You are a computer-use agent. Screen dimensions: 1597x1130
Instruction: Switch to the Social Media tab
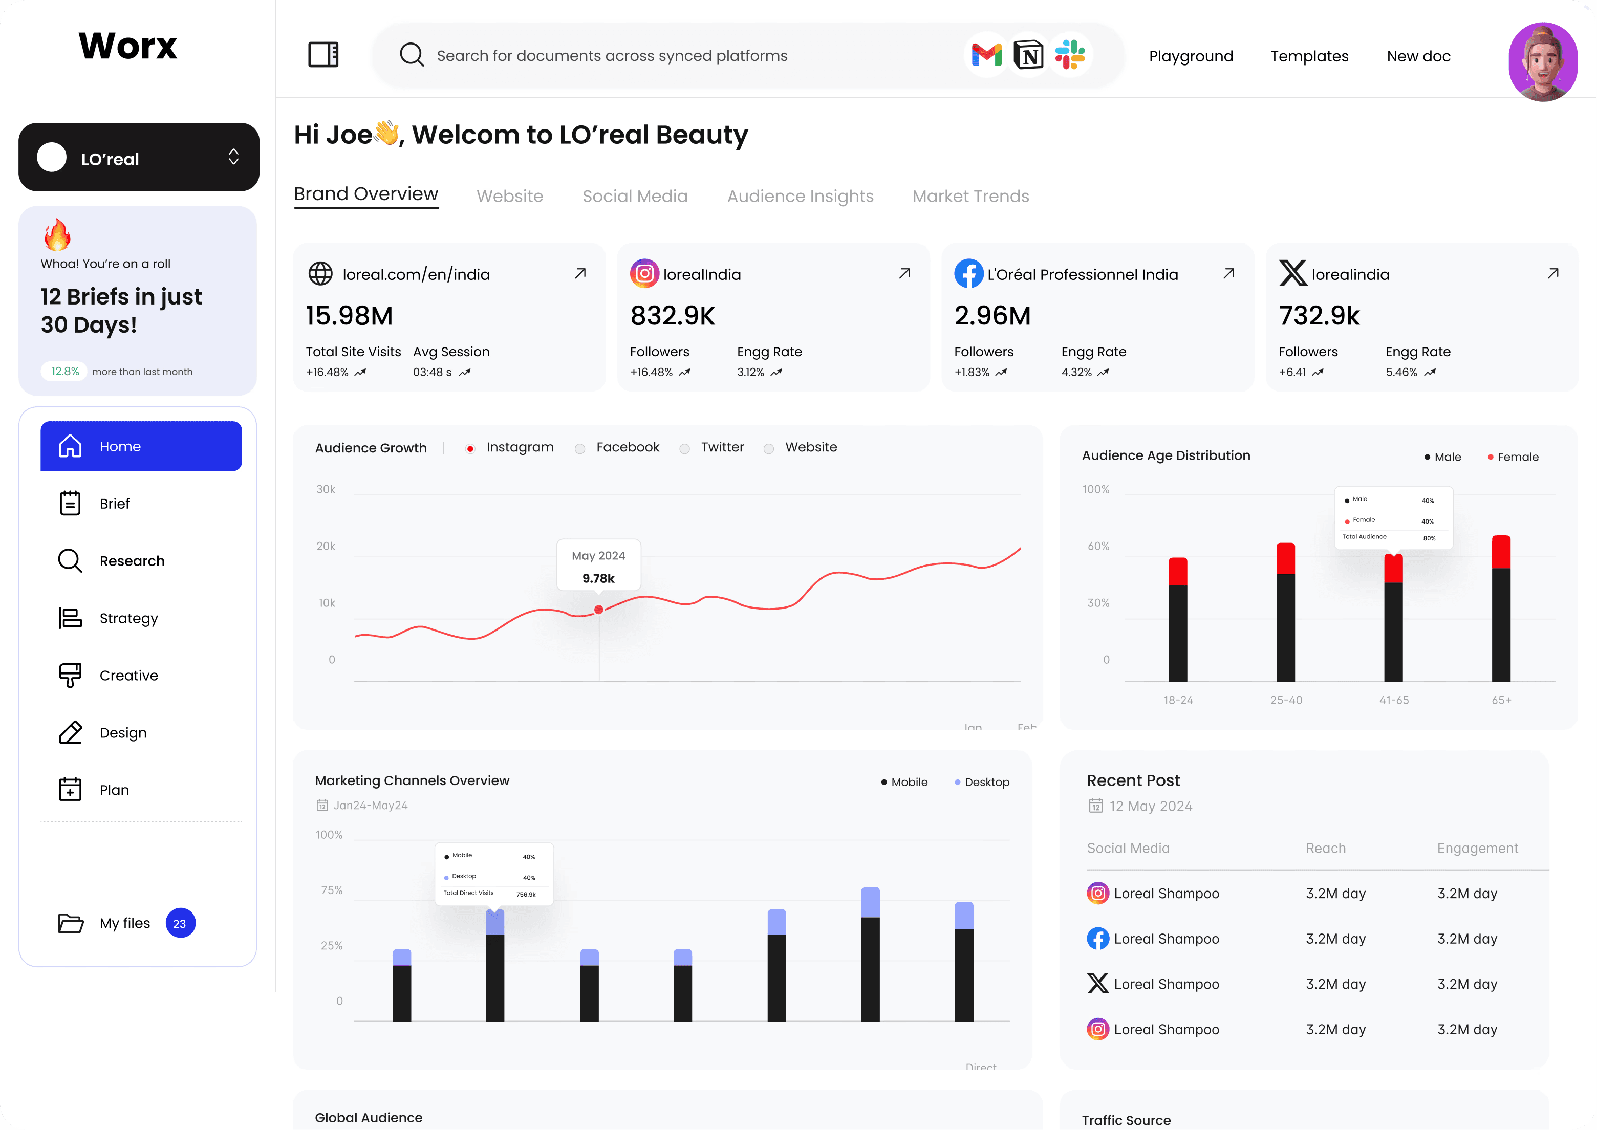(635, 196)
